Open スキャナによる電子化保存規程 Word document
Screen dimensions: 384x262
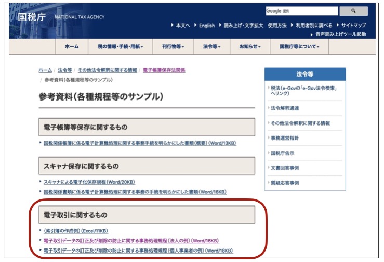point(89,182)
